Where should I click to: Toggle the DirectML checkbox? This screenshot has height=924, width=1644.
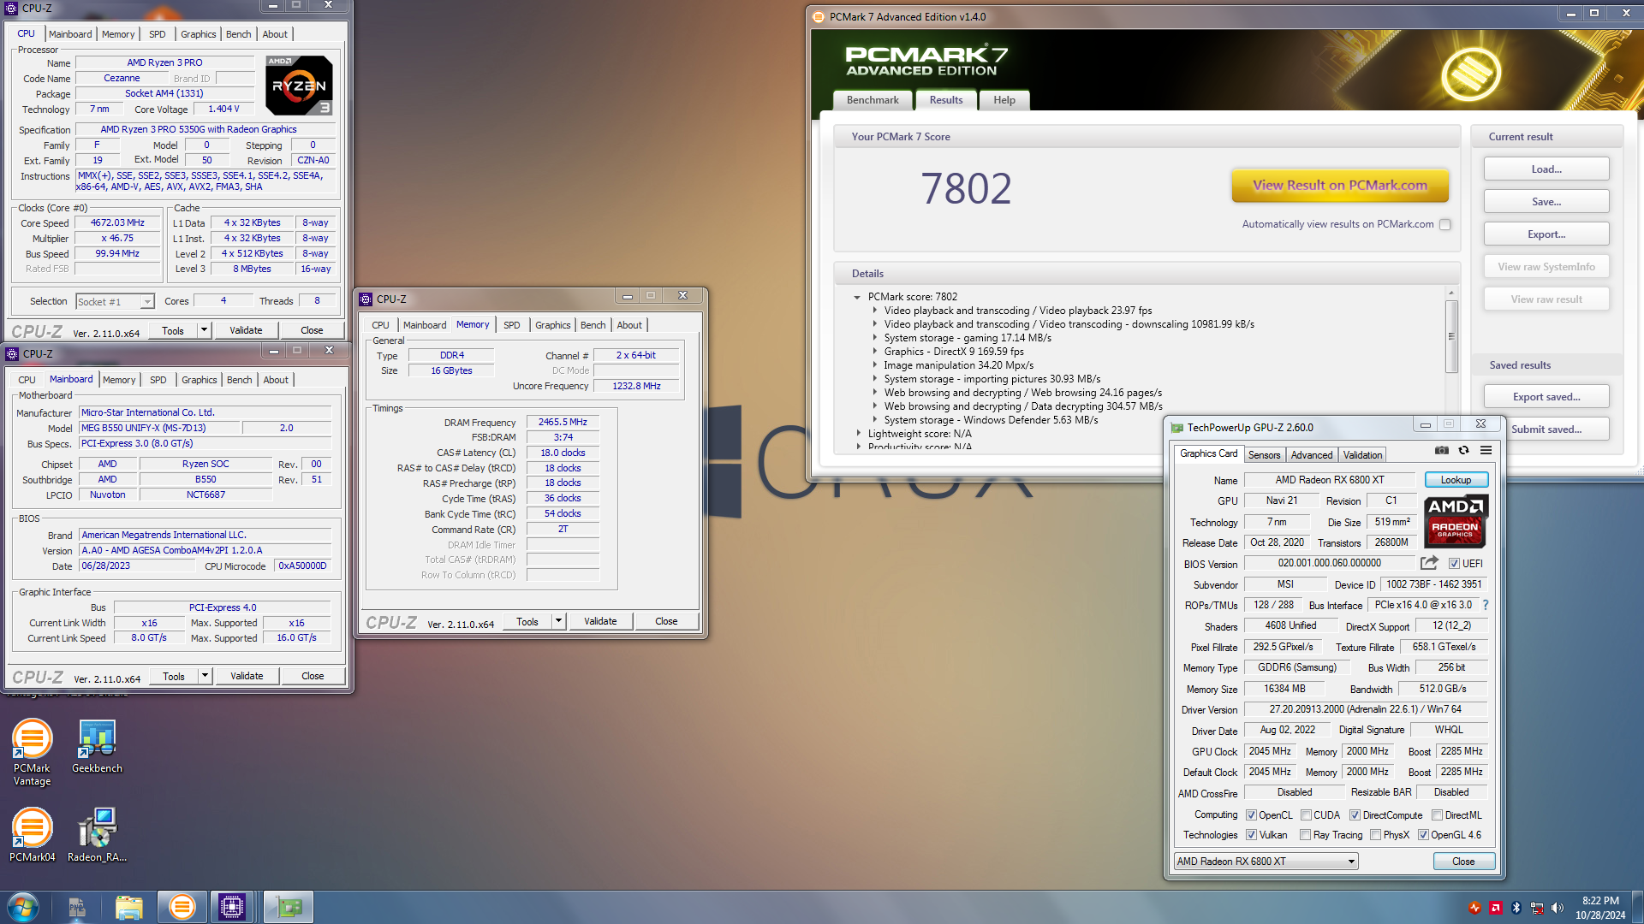[1437, 814]
